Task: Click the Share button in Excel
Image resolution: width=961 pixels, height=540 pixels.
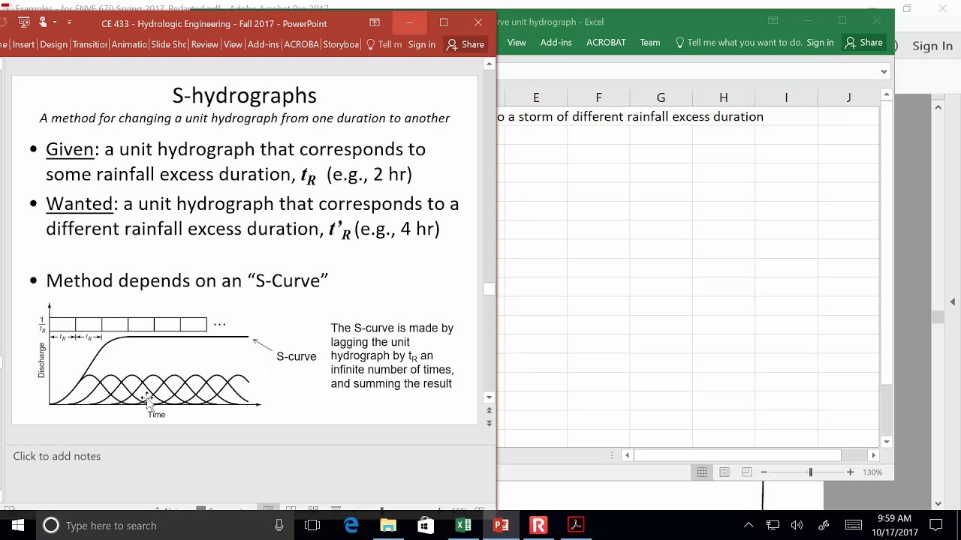Action: tap(863, 43)
